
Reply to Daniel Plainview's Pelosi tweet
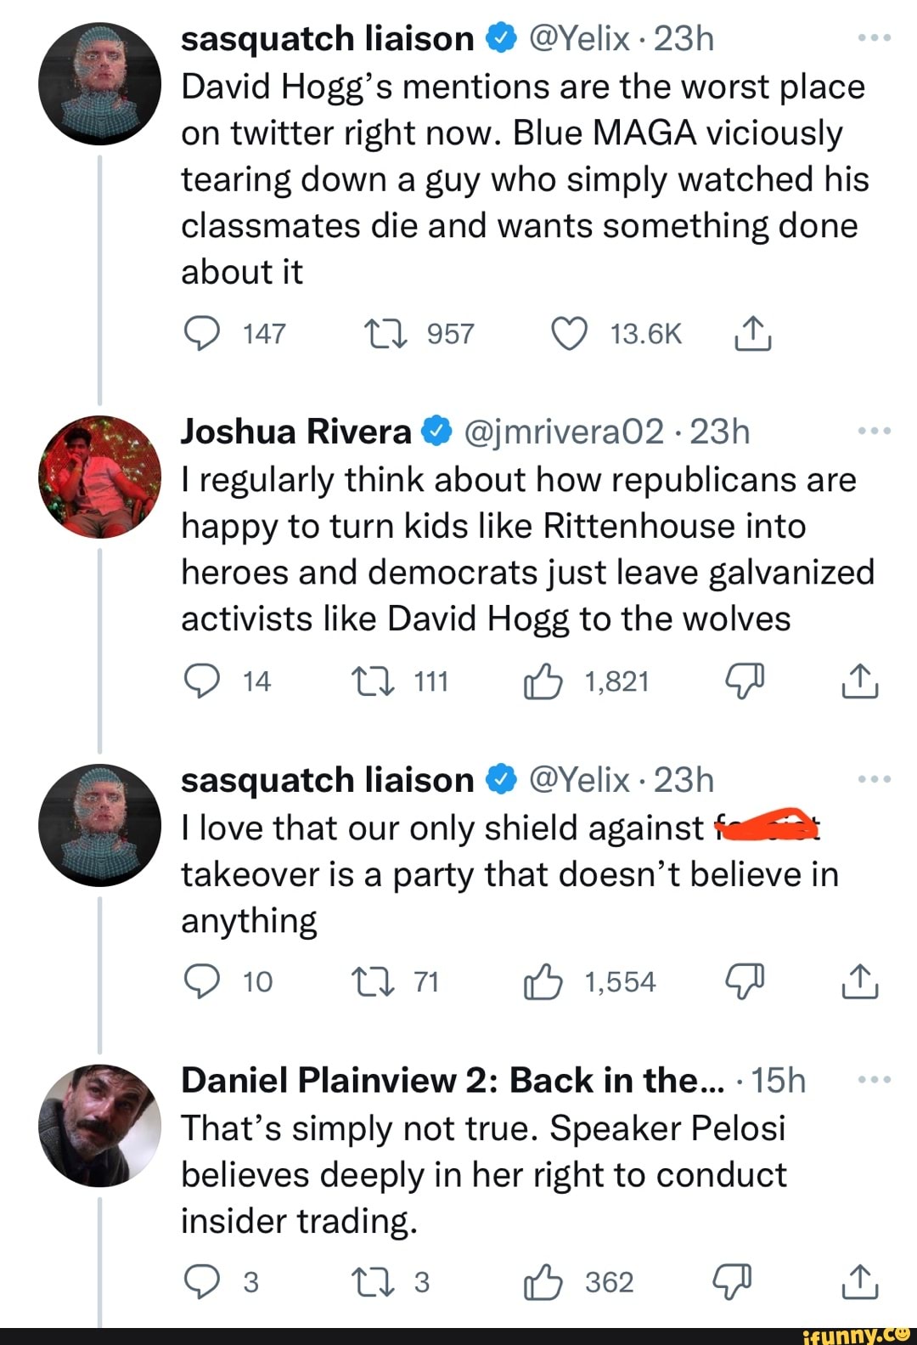(201, 1282)
